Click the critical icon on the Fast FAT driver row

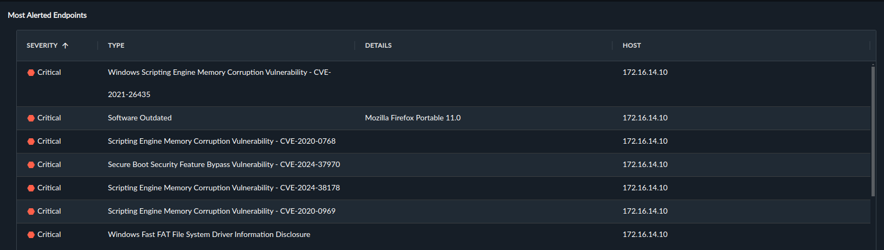31,235
